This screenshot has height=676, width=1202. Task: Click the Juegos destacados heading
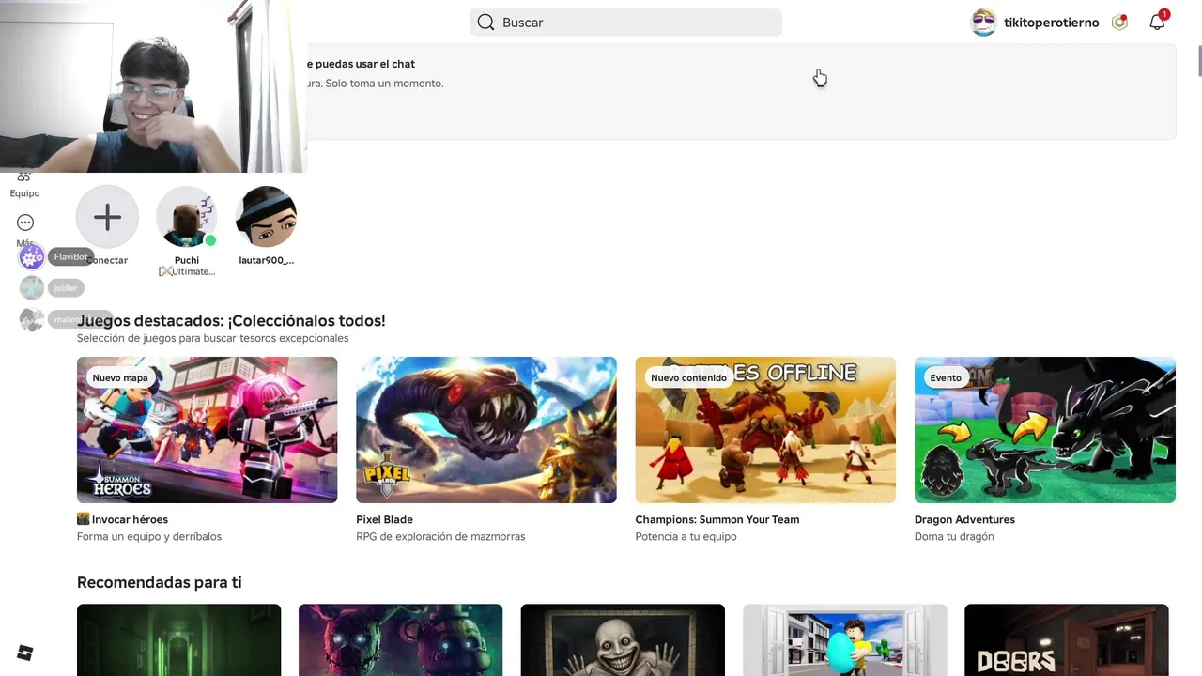coord(231,320)
